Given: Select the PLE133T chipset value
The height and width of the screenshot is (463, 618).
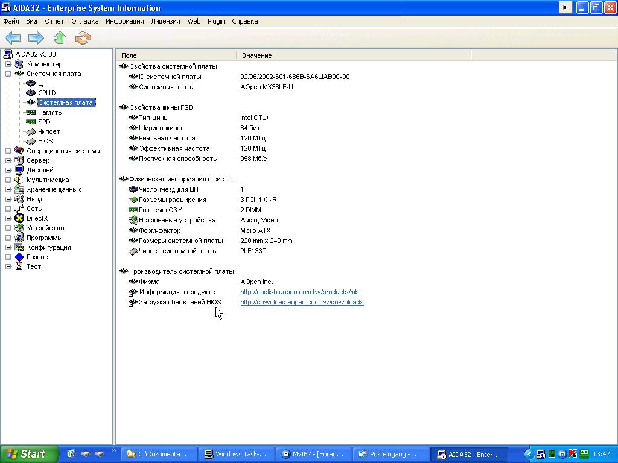Looking at the screenshot, I should pos(253,251).
